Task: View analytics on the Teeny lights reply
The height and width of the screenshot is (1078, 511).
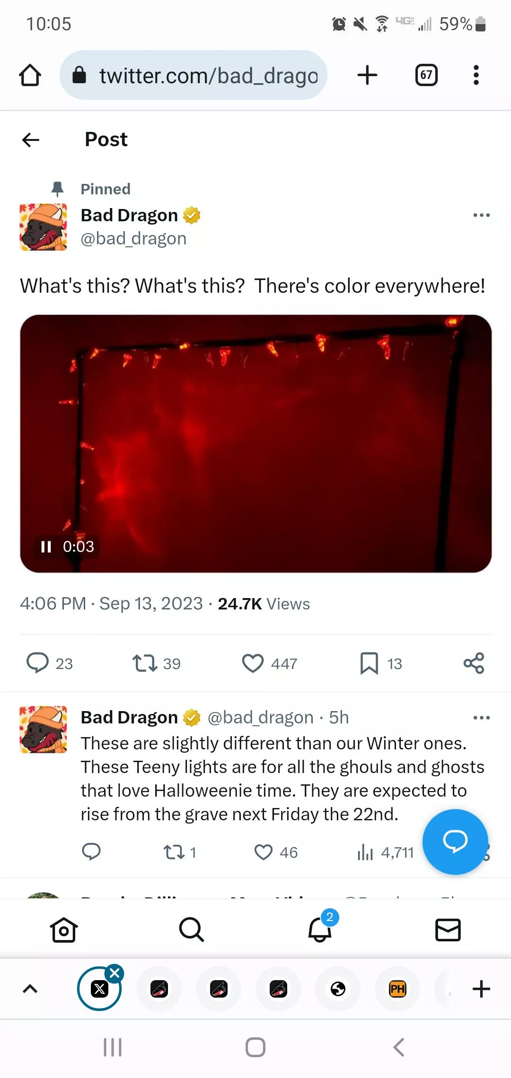Action: pos(365,852)
